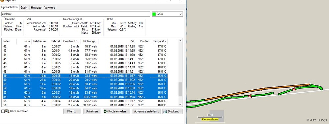
Task: Click the route icon on Route erstellen button
Action: (x=106, y=111)
